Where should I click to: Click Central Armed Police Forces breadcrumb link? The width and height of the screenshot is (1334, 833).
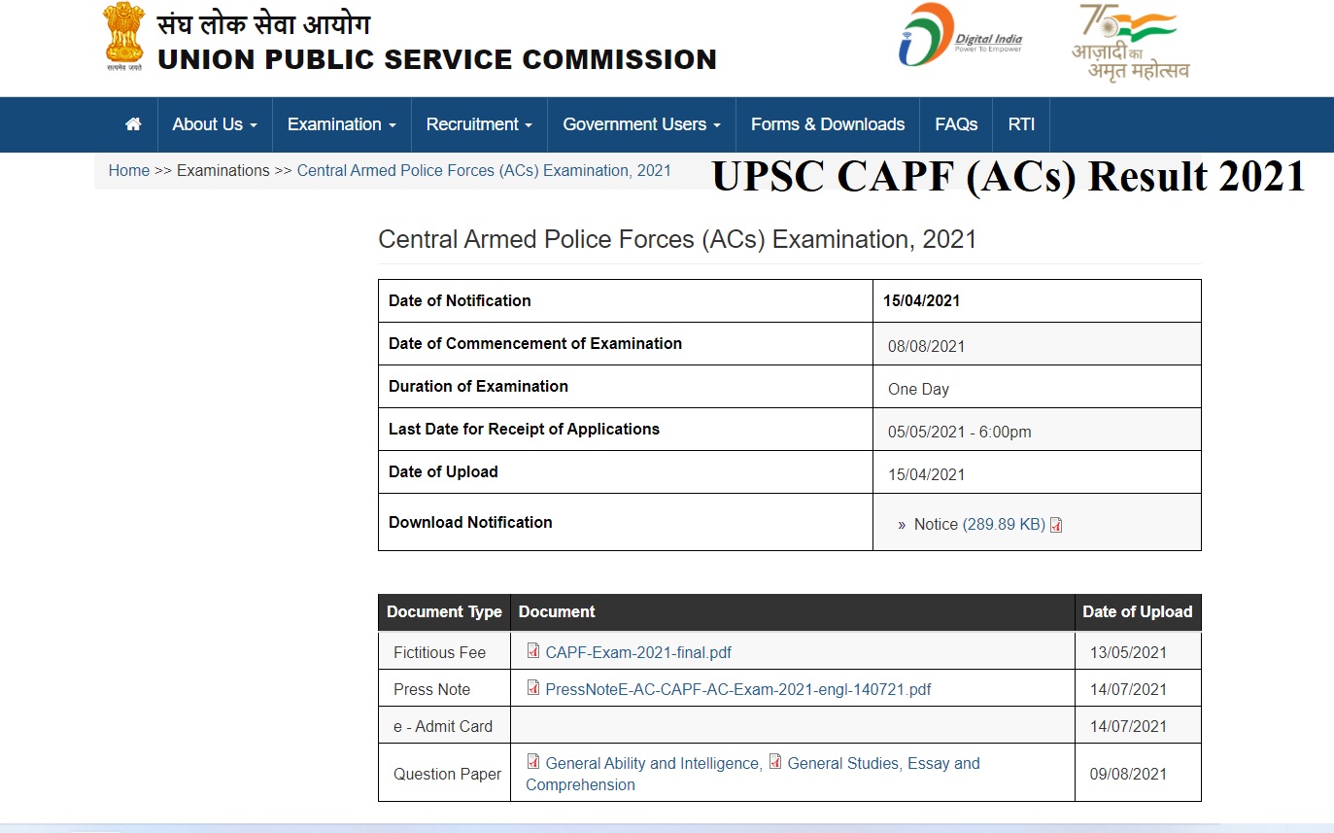(x=484, y=171)
